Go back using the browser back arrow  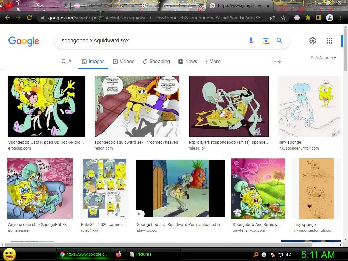(7, 18)
